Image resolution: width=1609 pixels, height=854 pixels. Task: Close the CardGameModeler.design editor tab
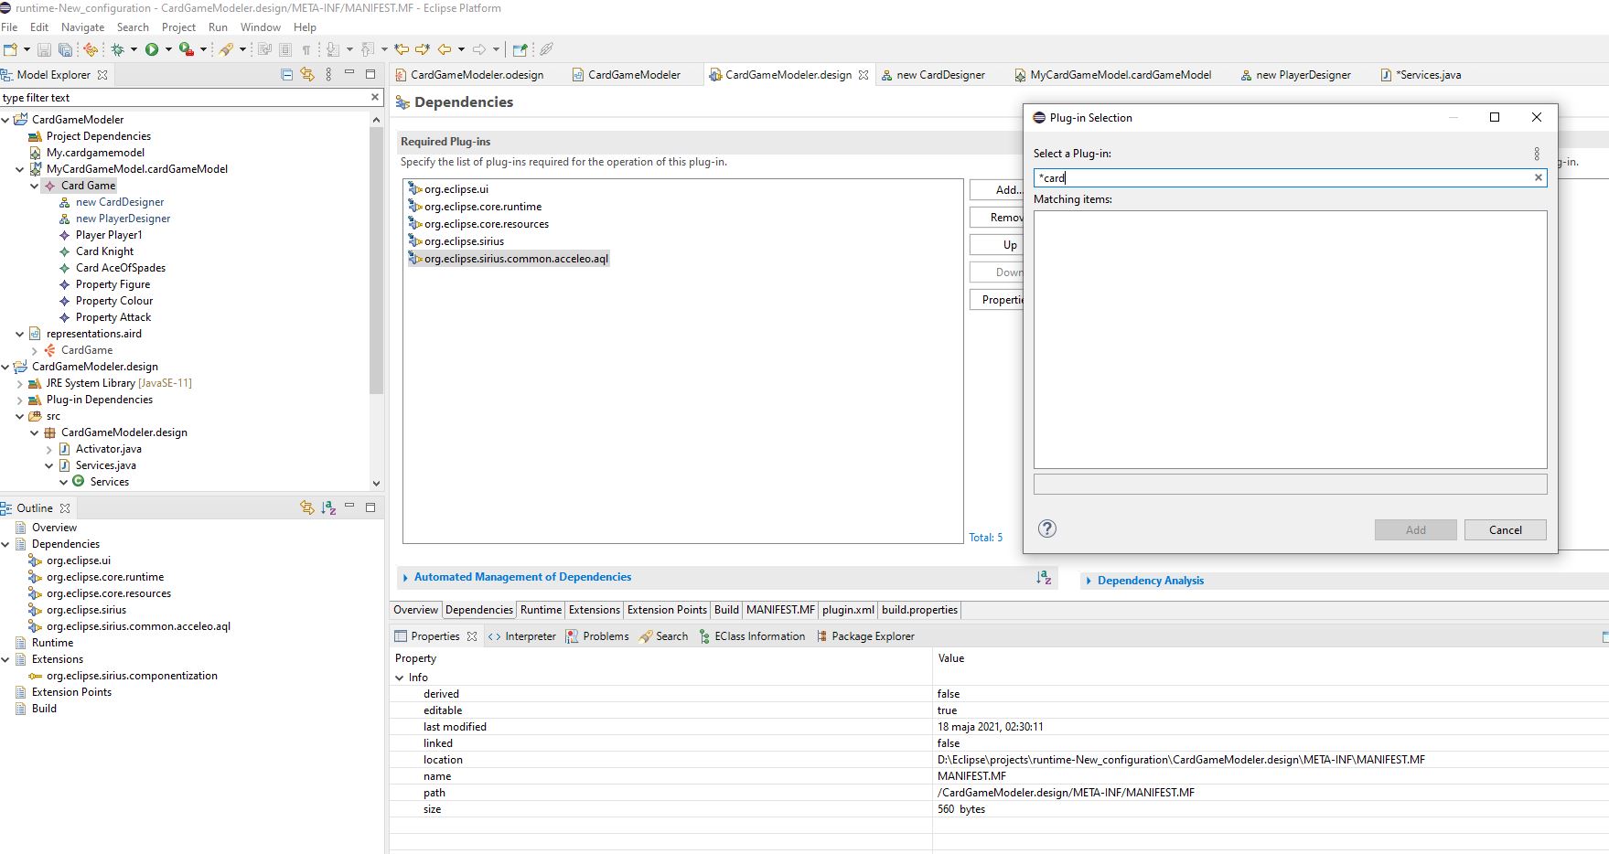(863, 75)
